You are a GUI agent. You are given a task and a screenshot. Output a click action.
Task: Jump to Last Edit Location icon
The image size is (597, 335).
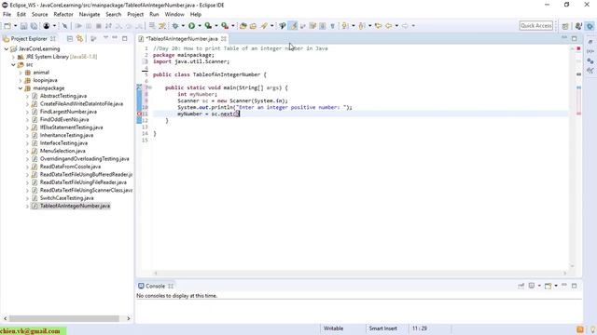pos(378,26)
